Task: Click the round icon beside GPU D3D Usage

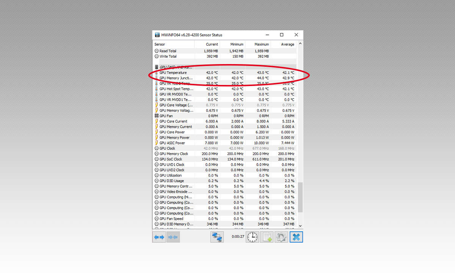Action: click(x=157, y=181)
